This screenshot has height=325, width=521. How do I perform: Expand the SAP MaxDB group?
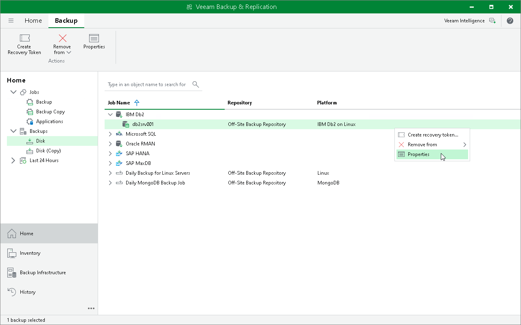(110, 163)
